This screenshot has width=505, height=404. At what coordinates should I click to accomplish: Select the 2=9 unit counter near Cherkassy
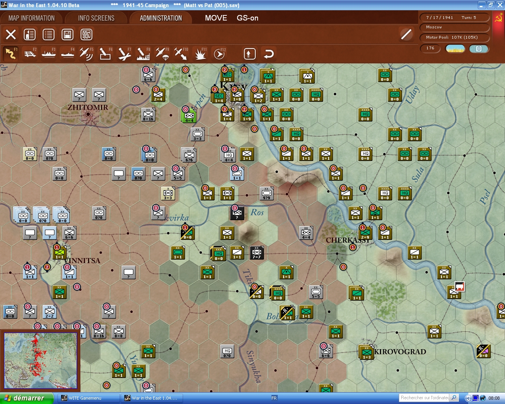365,233
